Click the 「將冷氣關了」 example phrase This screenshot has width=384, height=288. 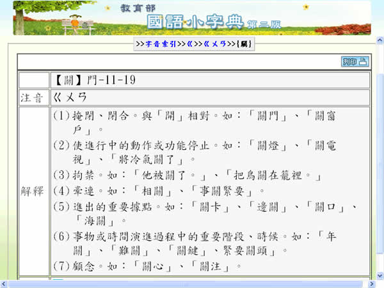click(147, 159)
